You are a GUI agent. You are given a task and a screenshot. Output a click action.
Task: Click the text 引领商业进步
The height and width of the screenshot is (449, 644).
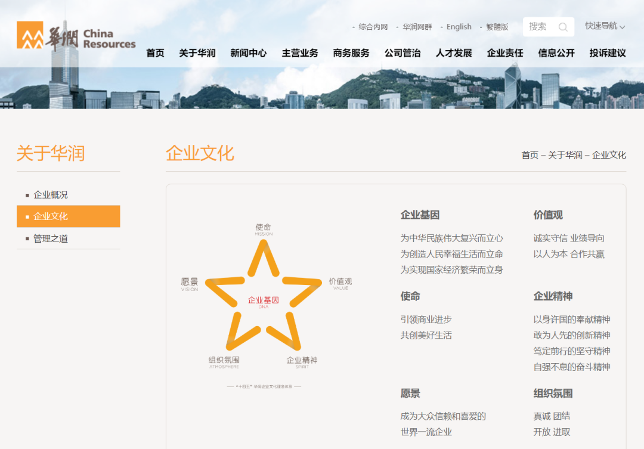(x=426, y=320)
